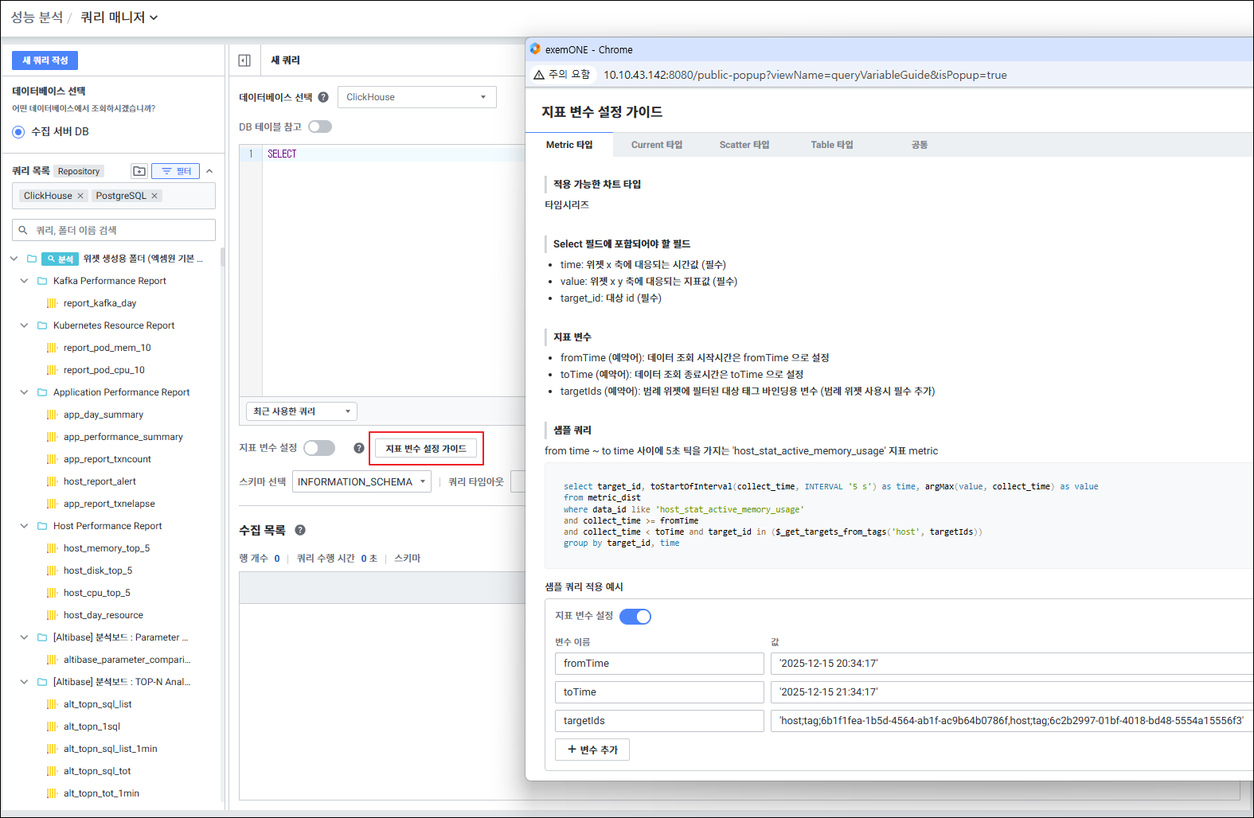The height and width of the screenshot is (818, 1254).
Task: Remove the PostgreSQL filter tag
Action: [x=154, y=196]
